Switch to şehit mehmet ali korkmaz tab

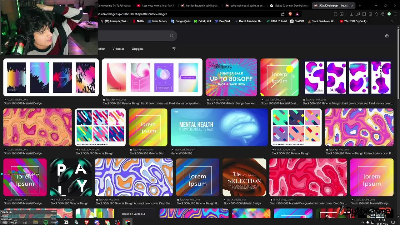(x=244, y=6)
